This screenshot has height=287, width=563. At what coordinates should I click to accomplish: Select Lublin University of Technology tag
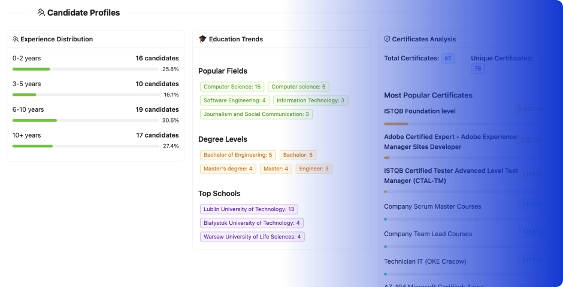pos(249,209)
